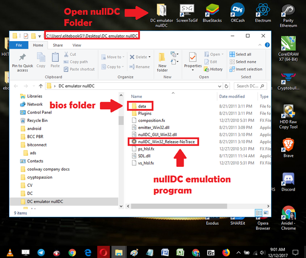The height and width of the screenshot is (258, 306).
Task: Select the bitconnect folder in navigation pane
Action: point(33,145)
